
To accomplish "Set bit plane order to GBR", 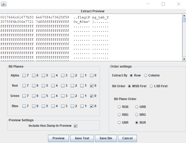I will pos(119,123).
